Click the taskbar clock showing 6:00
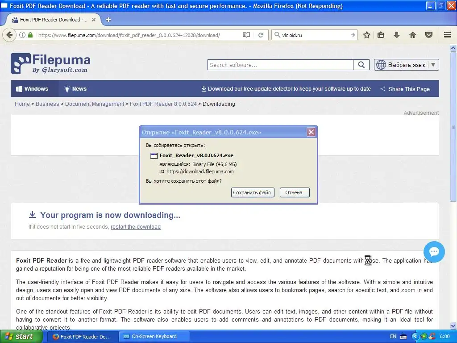457x343 pixels. [x=445, y=336]
